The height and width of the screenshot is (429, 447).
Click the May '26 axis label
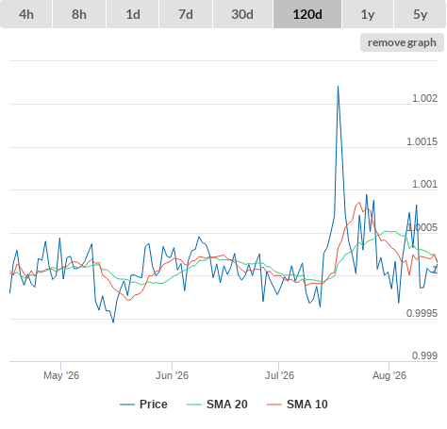[x=61, y=375]
